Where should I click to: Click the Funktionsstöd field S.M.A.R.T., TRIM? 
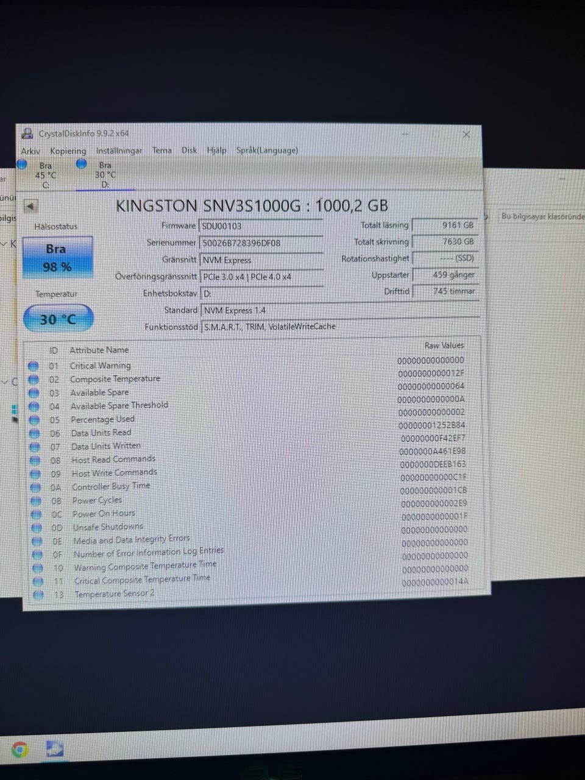[x=340, y=327]
